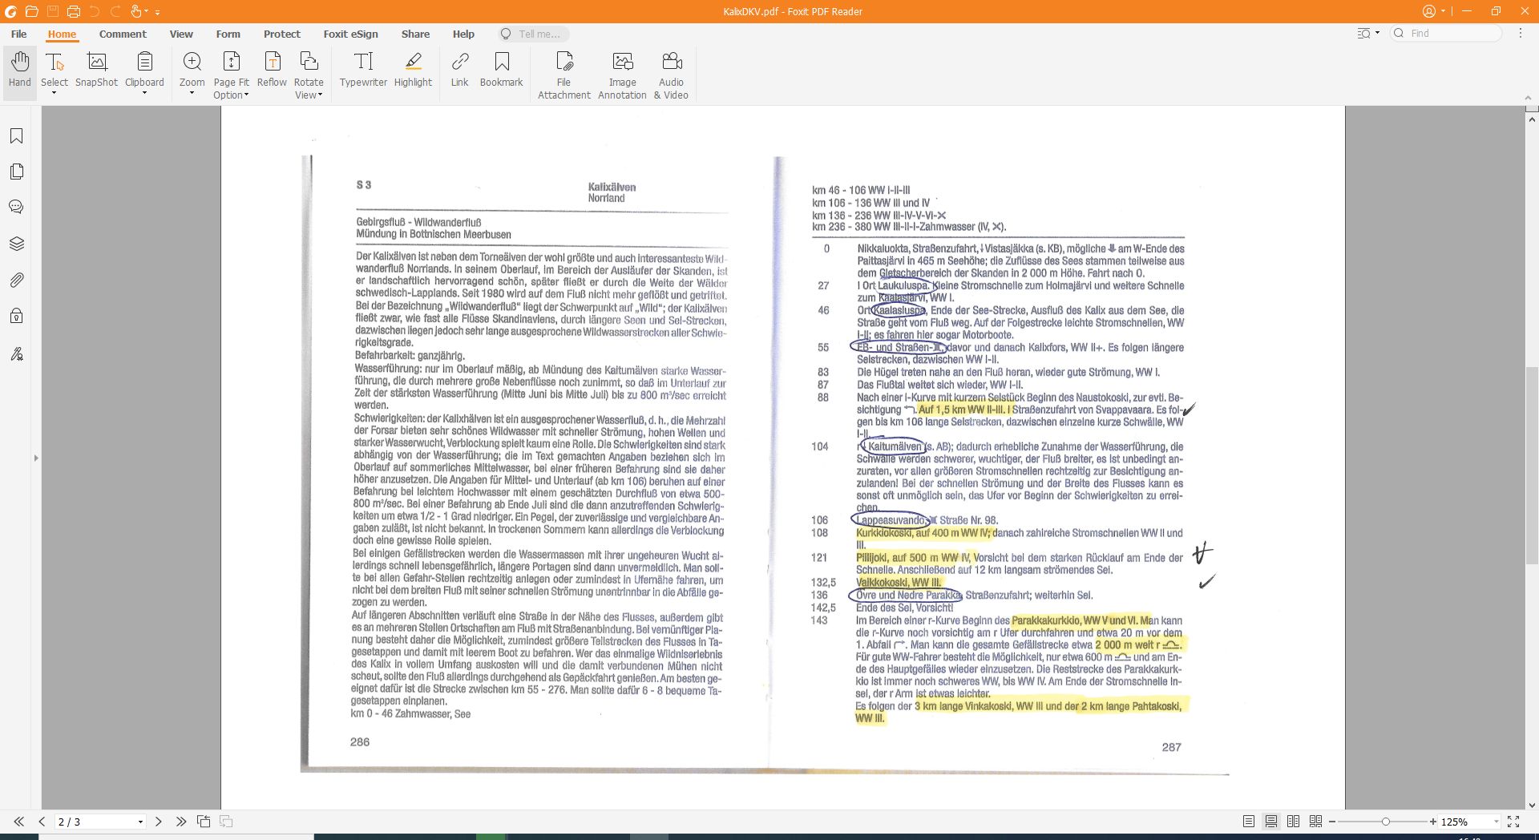
Task: Open the Help tab
Action: (463, 34)
